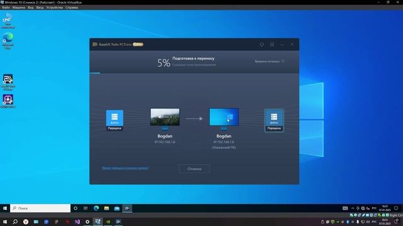The image size is (403, 226).
Task: Open the Файл menu in VirtualBox
Action: [6, 8]
